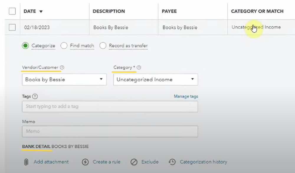Open the Uncategorized Income category dropdown
Screen dimensions: 295x173
(155, 80)
